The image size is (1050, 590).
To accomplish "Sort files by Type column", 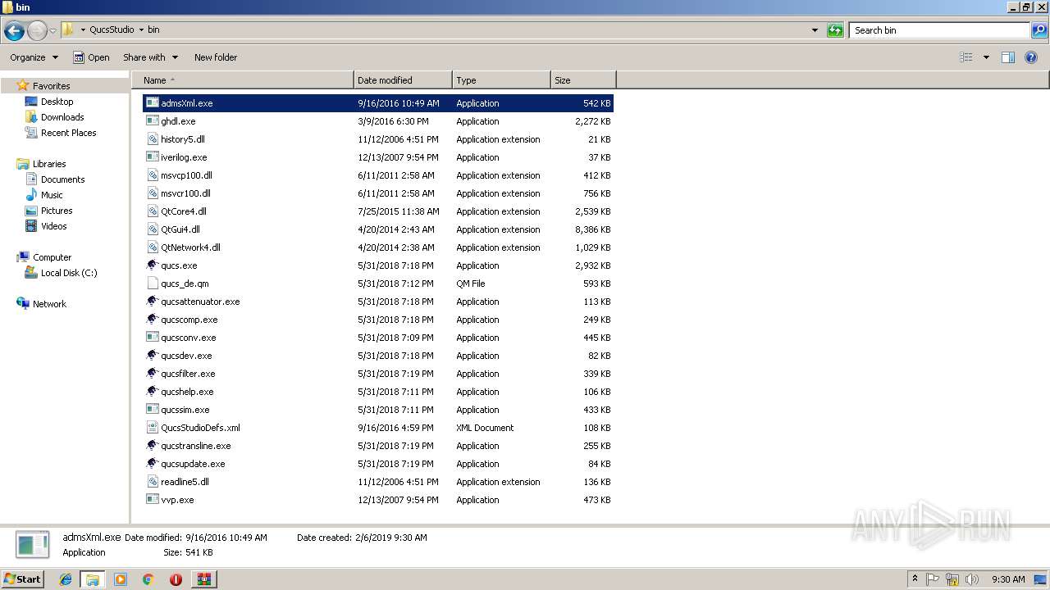I will [x=501, y=80].
